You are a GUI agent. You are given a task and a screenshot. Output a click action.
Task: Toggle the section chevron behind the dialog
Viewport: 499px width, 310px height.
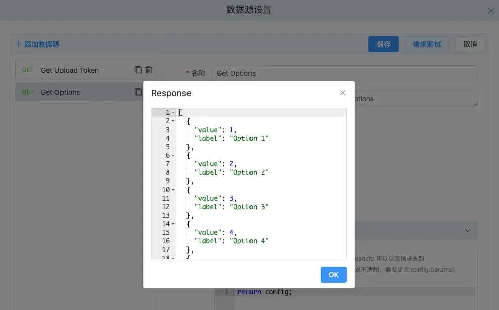coord(467,230)
